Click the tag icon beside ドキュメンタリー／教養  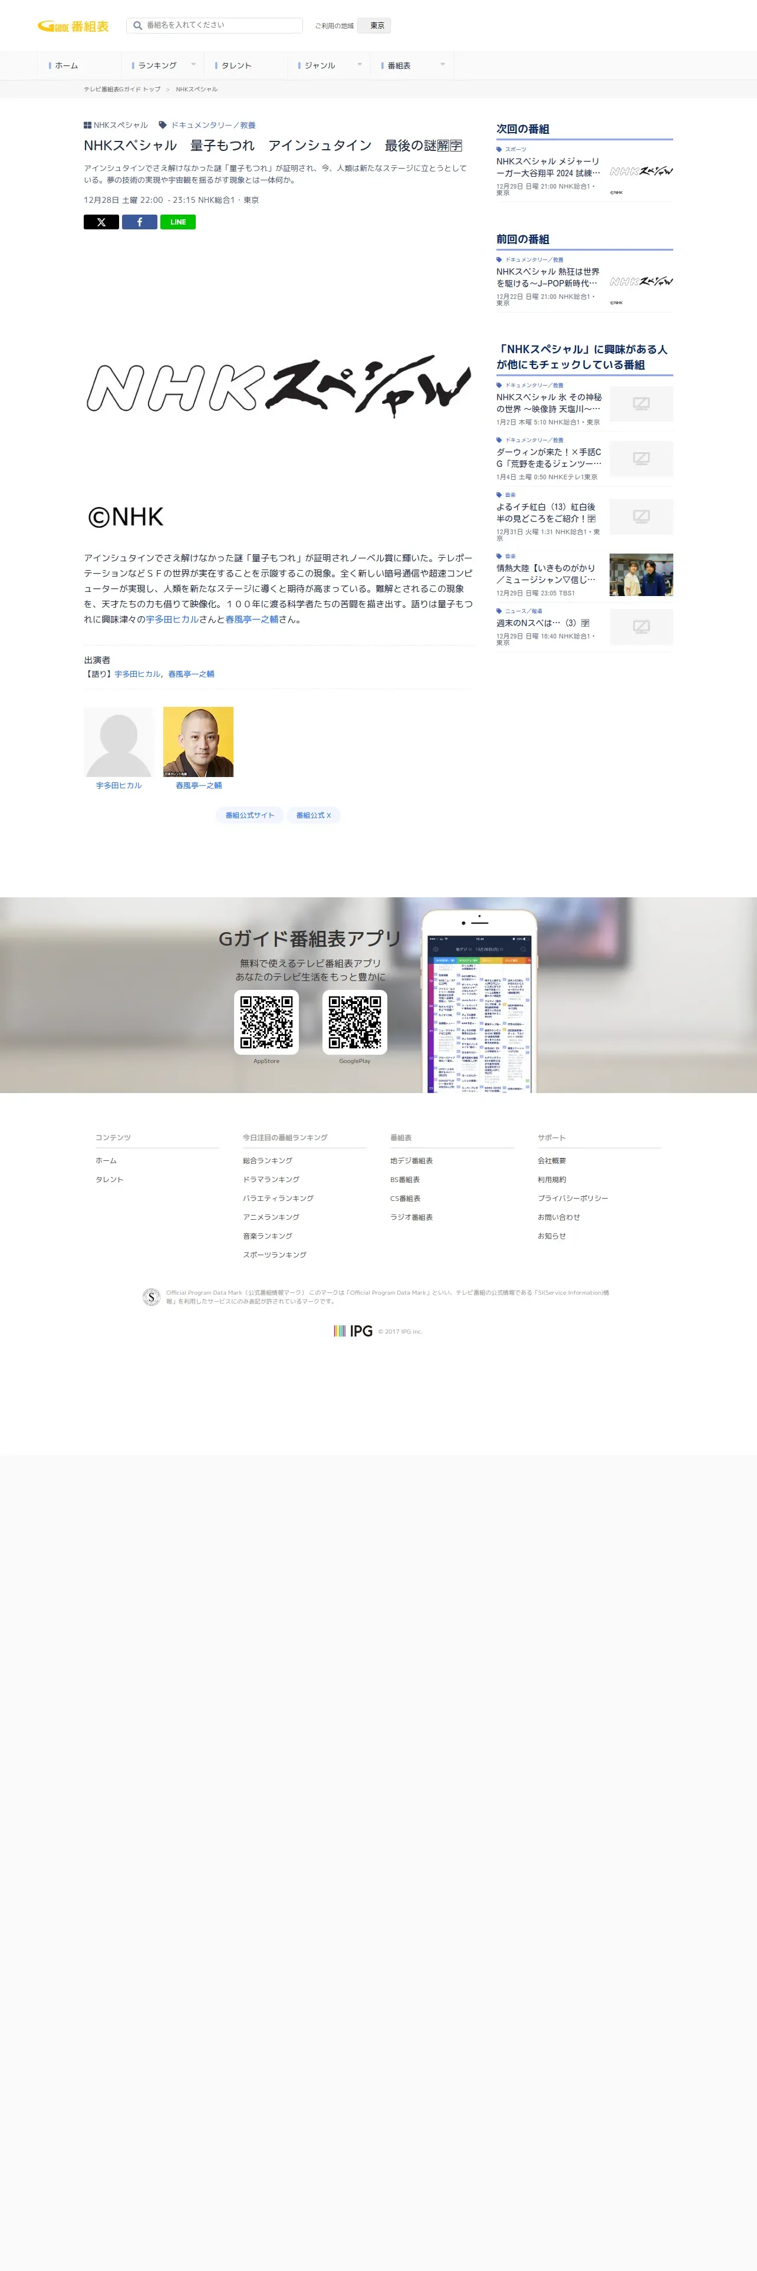point(162,125)
